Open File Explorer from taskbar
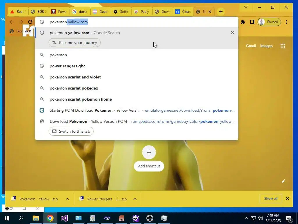298x224 pixels. [x=36, y=218]
